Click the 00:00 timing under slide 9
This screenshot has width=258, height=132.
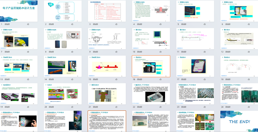pos(95,52)
